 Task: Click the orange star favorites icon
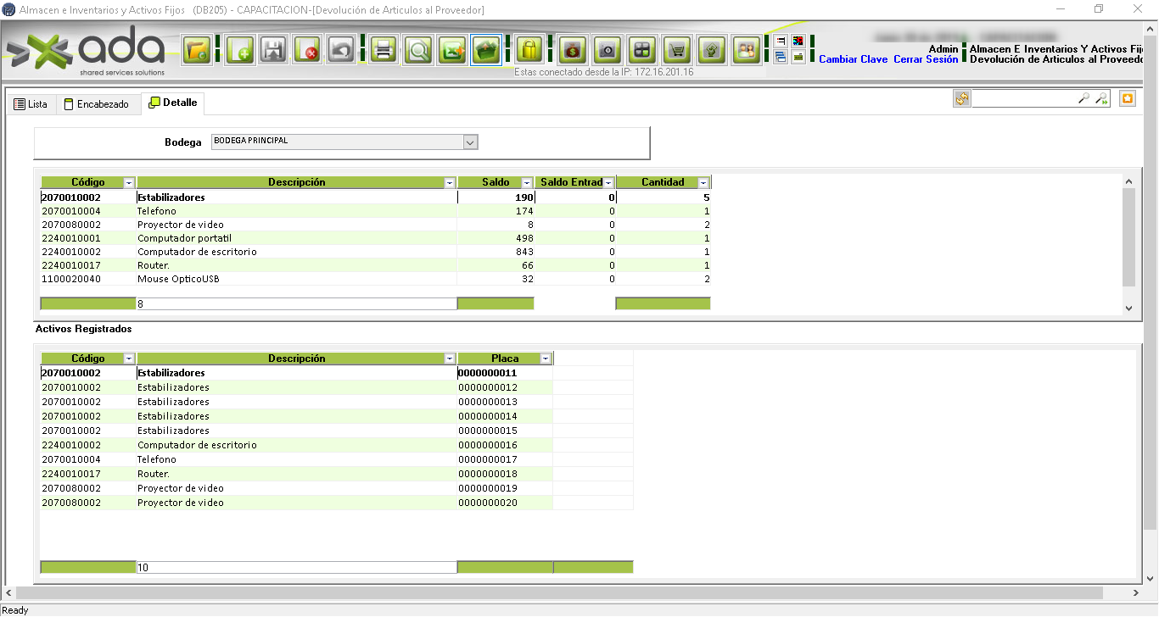click(x=1127, y=99)
